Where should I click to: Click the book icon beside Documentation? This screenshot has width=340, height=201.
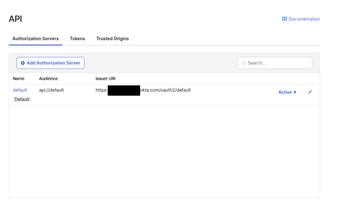click(284, 19)
